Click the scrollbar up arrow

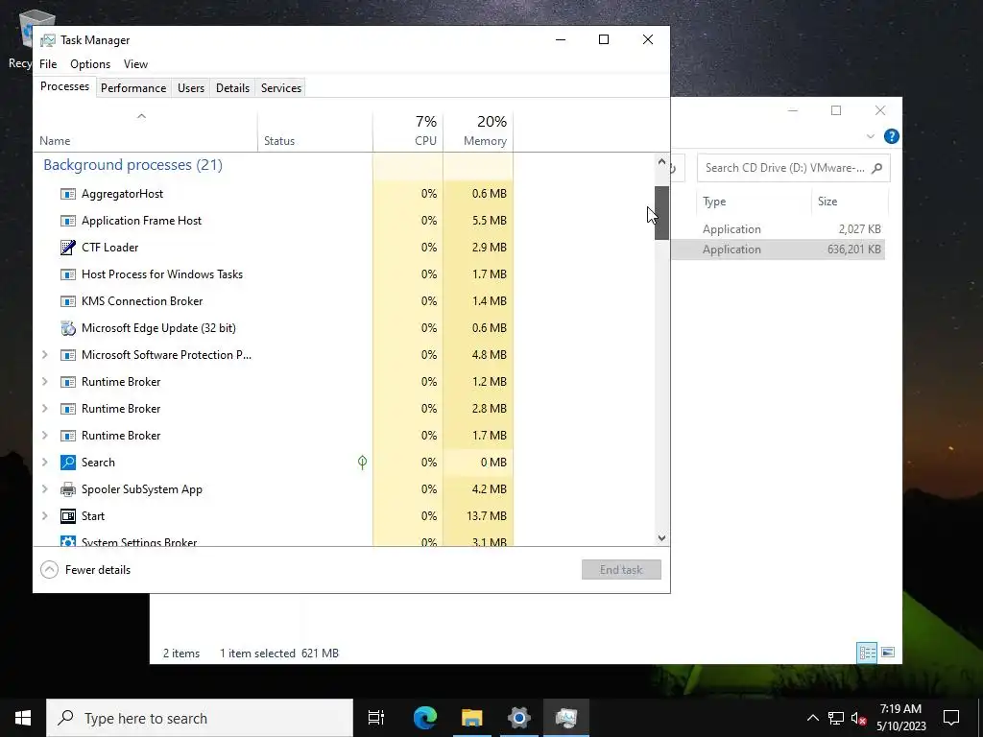(661, 161)
